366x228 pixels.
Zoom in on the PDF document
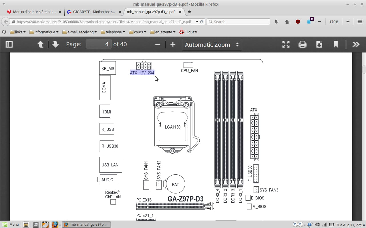tap(173, 44)
